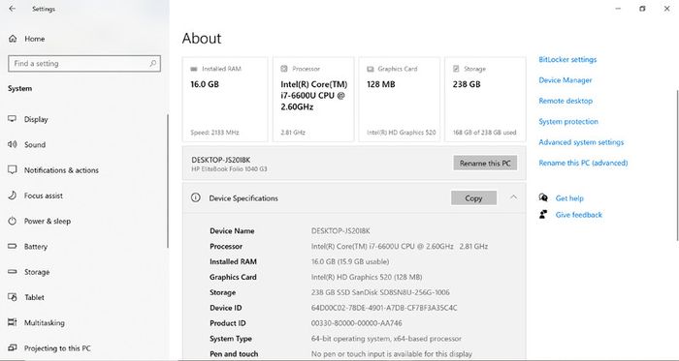Select the Battery icon in sidebar
The height and width of the screenshot is (361, 679).
12,246
